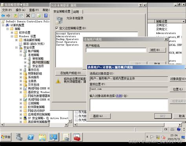Image resolution: width=186 pixels, height=146 pixels.
Task: Collapse the 安全设置 tree node
Action: pos(16,47)
